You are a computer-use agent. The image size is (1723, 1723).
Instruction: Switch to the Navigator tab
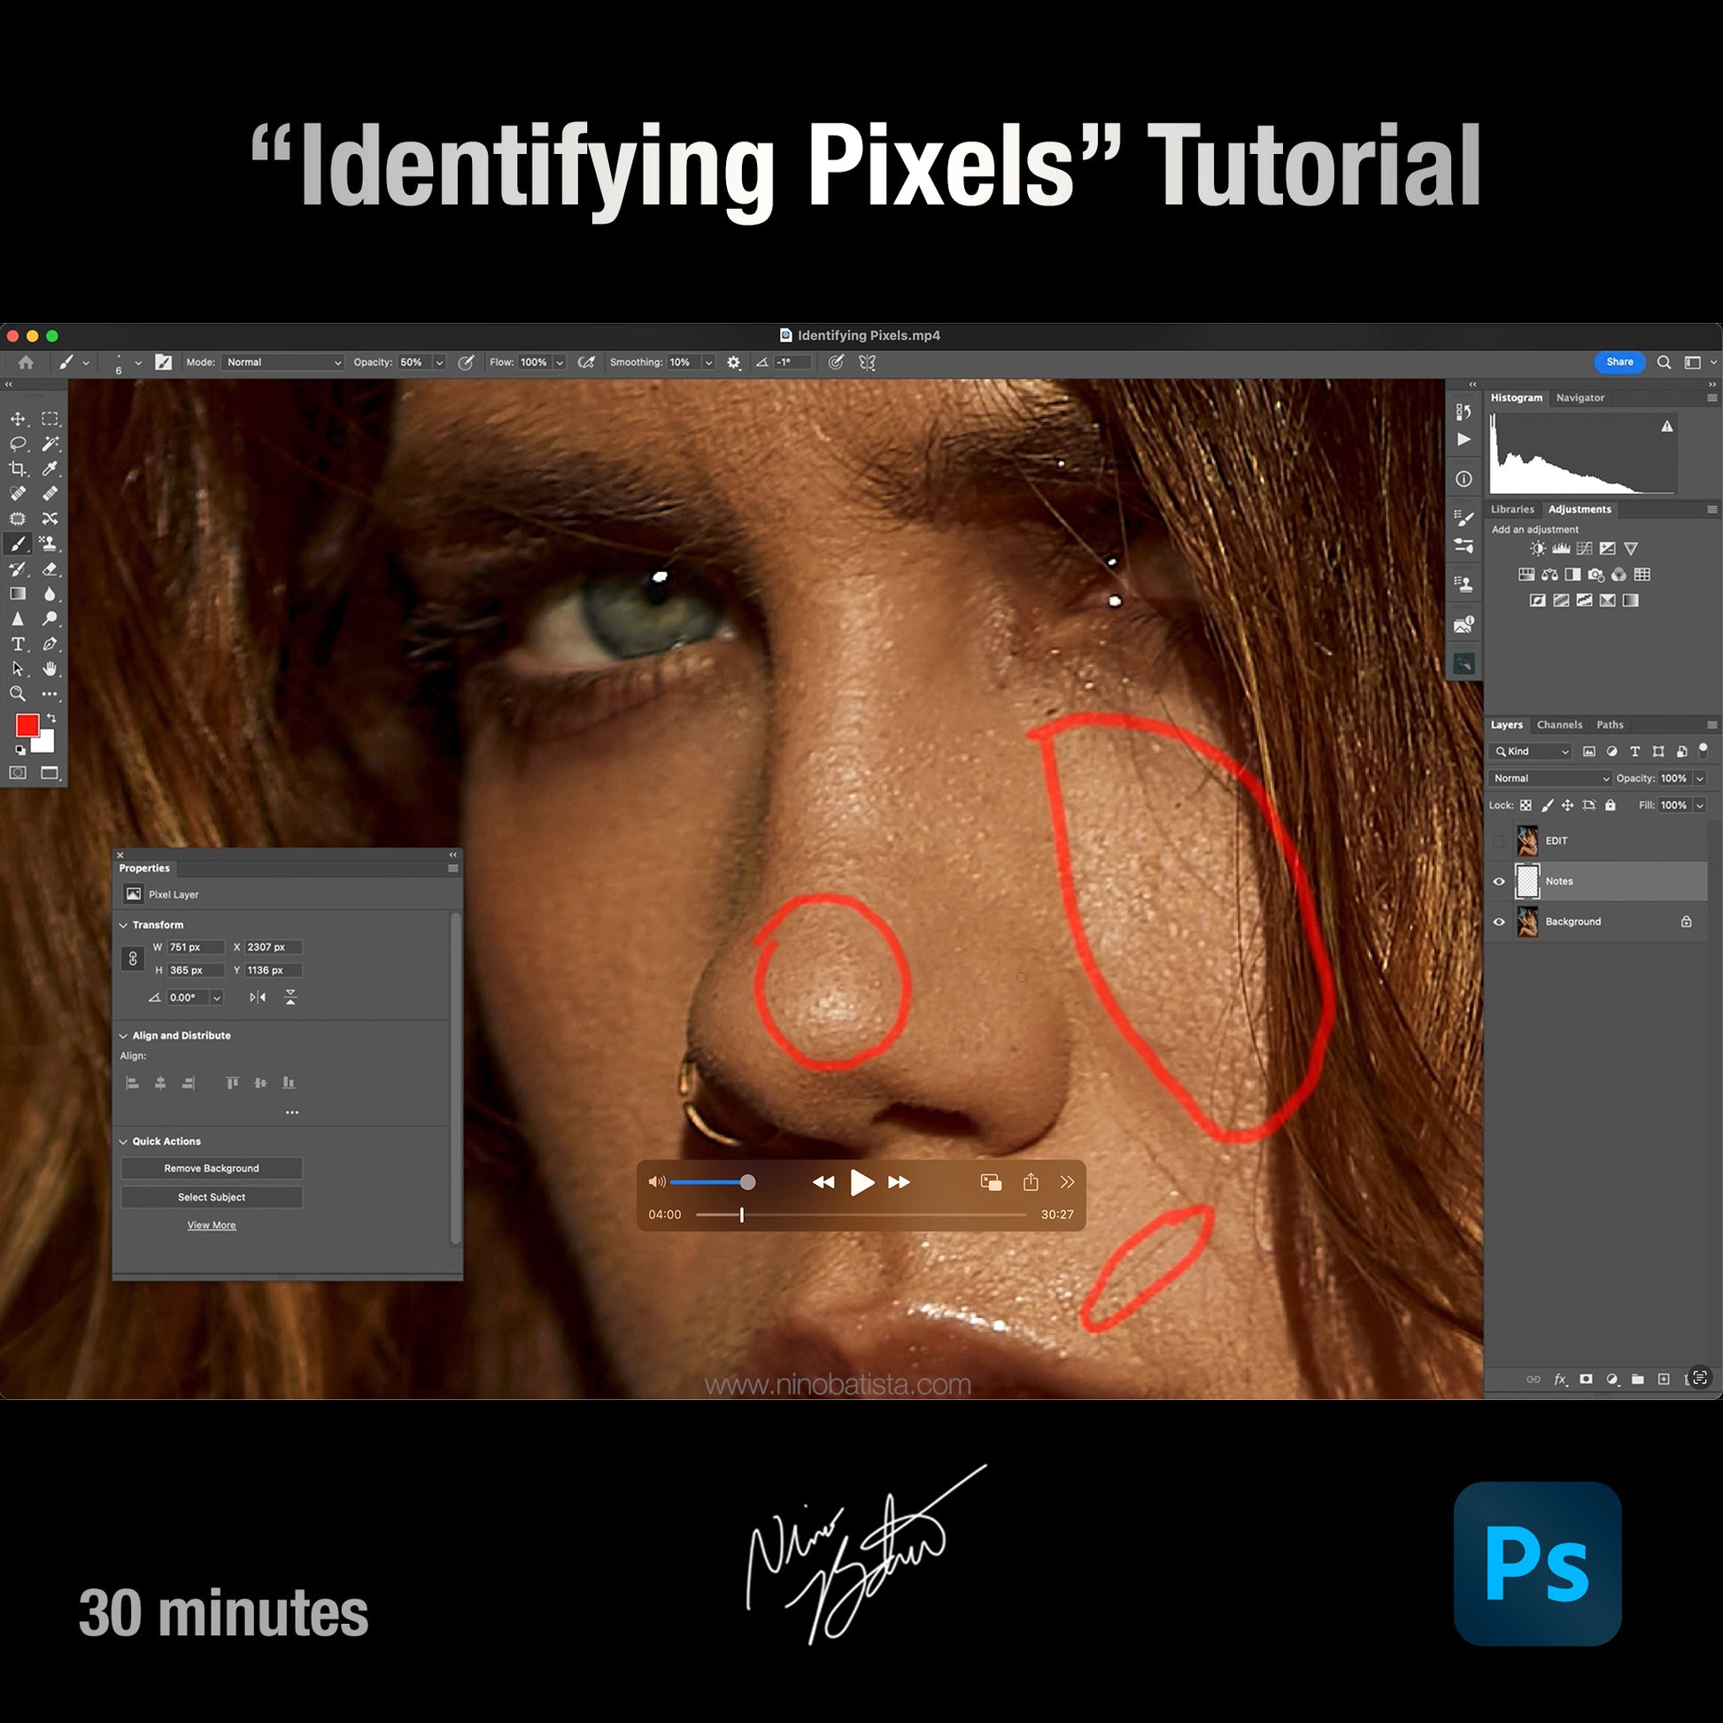[x=1580, y=398]
